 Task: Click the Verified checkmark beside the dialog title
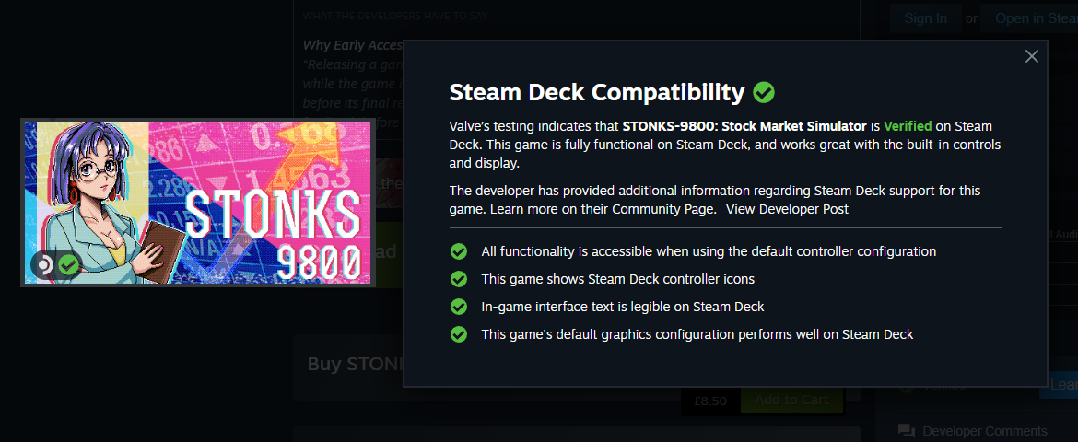pos(764,92)
